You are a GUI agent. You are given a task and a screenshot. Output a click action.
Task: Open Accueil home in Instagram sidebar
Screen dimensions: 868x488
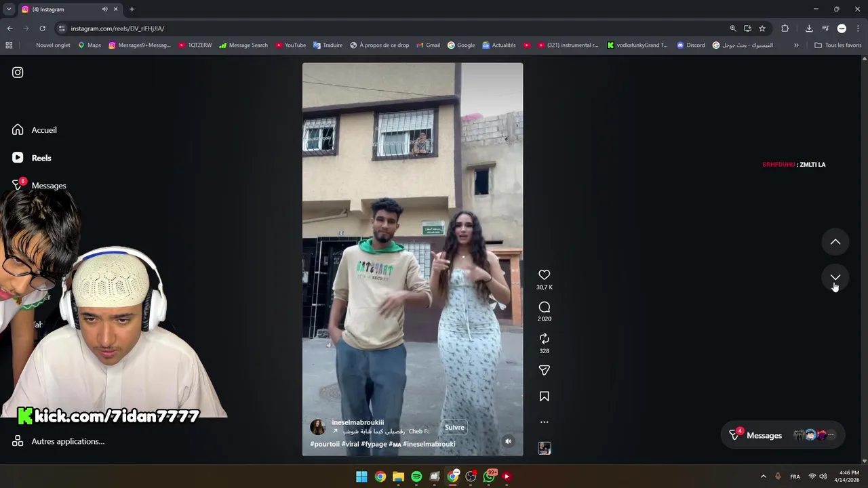click(x=35, y=130)
